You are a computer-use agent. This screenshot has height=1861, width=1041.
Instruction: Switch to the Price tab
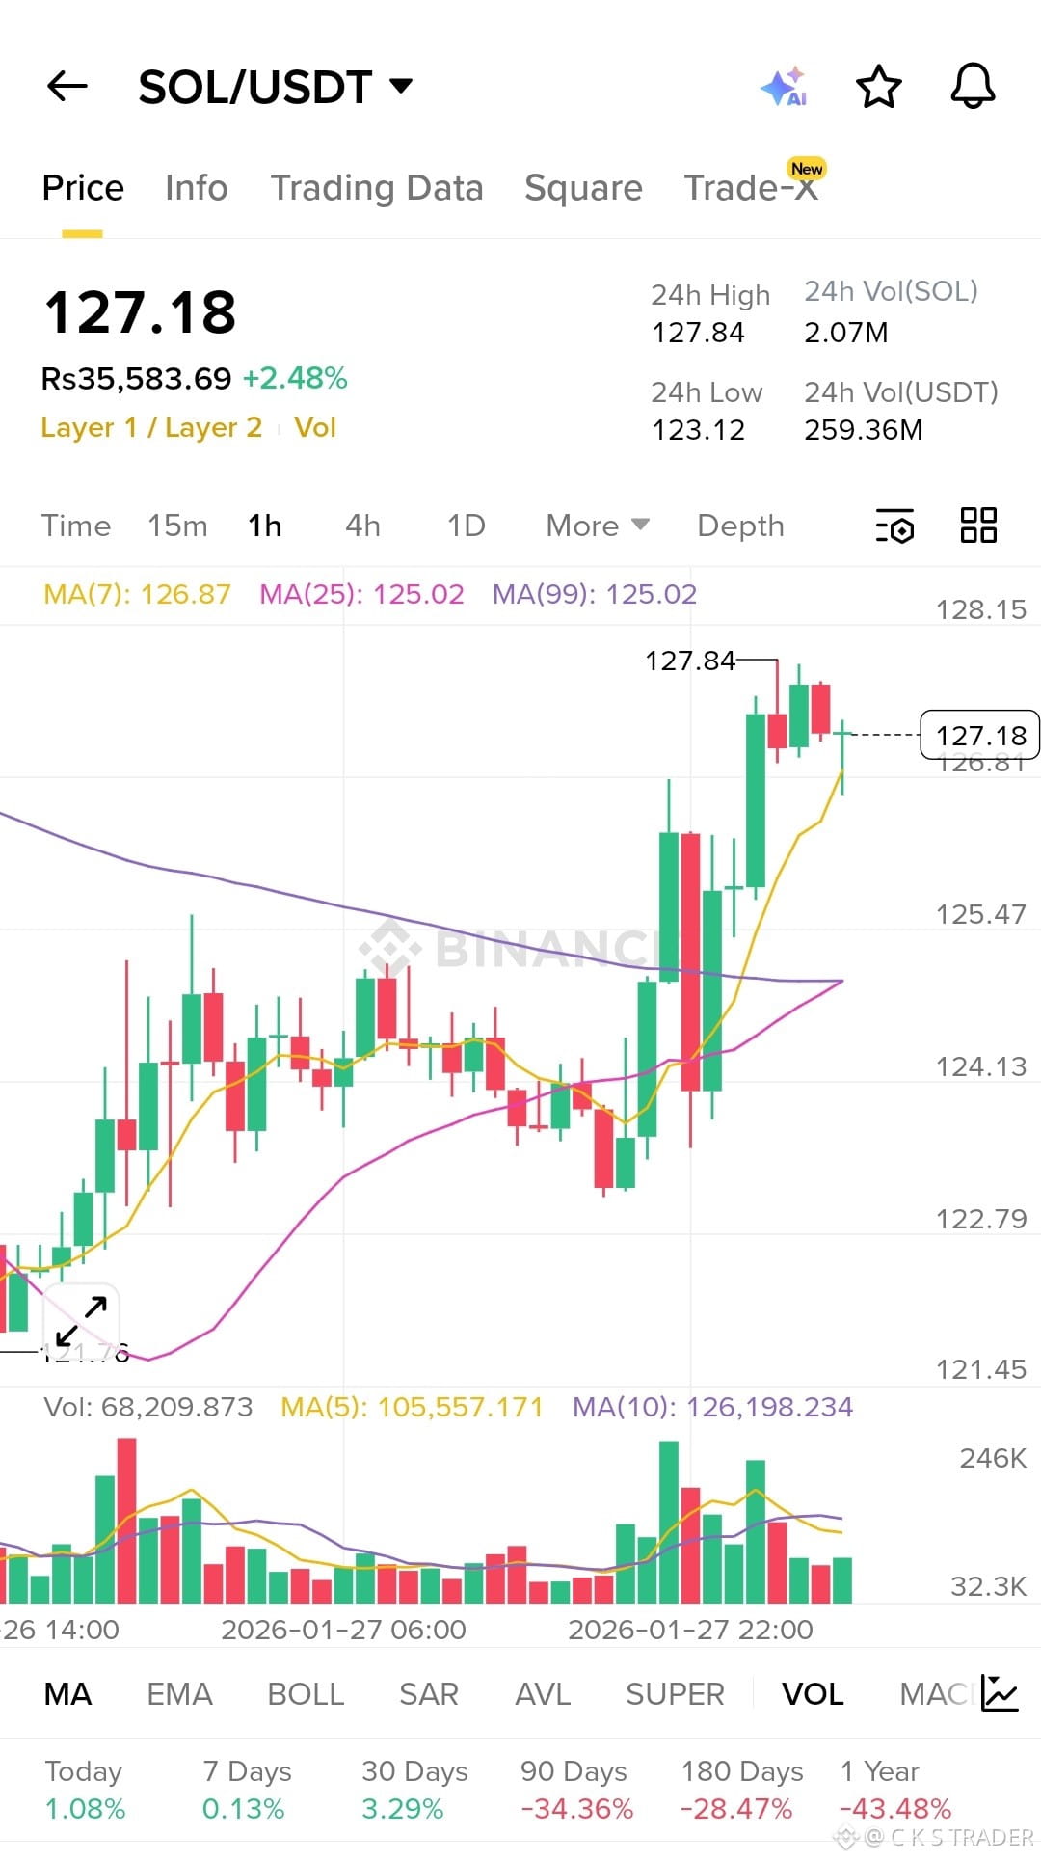pyautogui.click(x=83, y=187)
